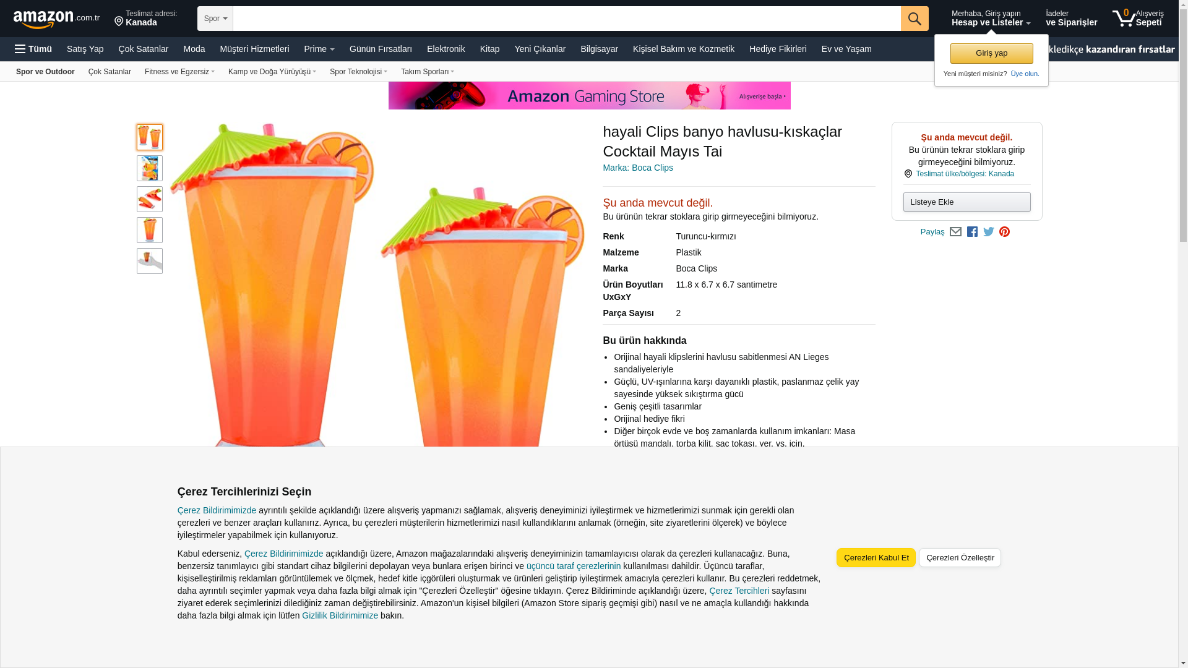Expand the Prime dropdown in navigation
Image resolution: width=1188 pixels, height=668 pixels.
[319, 49]
